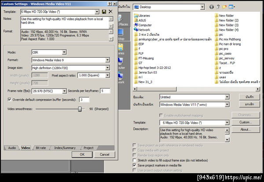264x182 pixels.
Task: Open the Image size dropdown
Action: pos(107,68)
